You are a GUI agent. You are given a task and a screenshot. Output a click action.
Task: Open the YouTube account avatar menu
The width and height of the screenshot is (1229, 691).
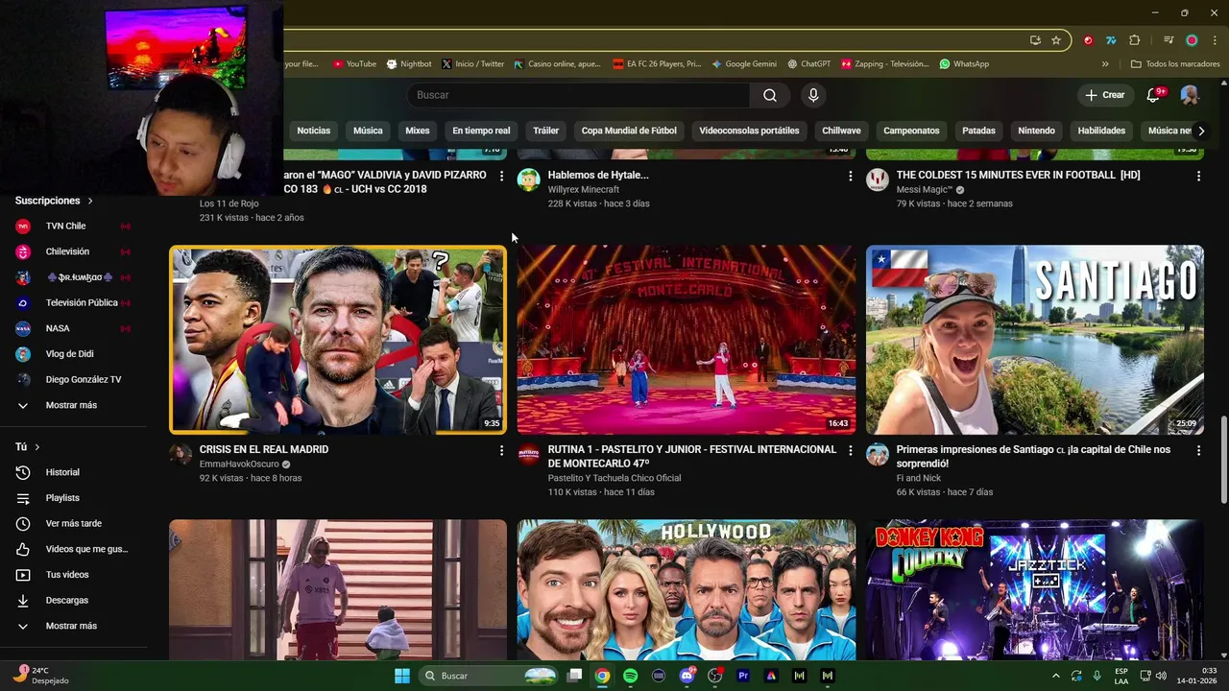pyautogui.click(x=1190, y=95)
